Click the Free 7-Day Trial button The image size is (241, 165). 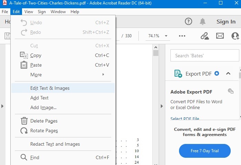(x=205, y=151)
